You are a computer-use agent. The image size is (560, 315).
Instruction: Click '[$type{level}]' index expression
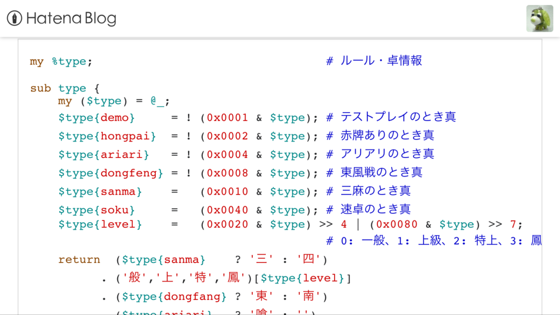coord(303,278)
